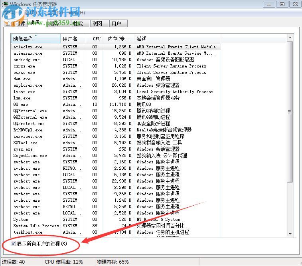This screenshot has width=302, height=266.
Task: Select the QQ.exe process
Action: 116,104
